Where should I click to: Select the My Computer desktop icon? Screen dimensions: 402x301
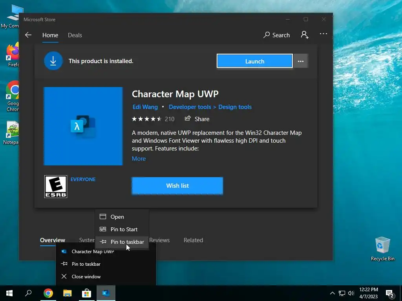(x=10, y=16)
